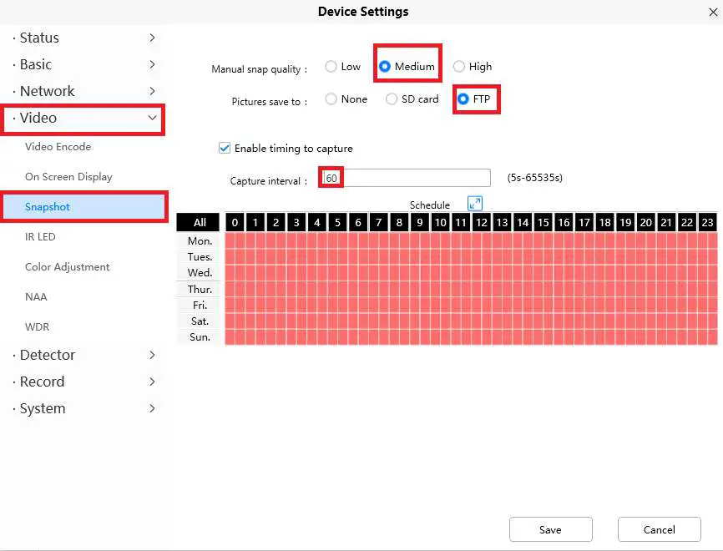This screenshot has height=551, width=723.
Task: Expand the Status section
Action: [152, 38]
